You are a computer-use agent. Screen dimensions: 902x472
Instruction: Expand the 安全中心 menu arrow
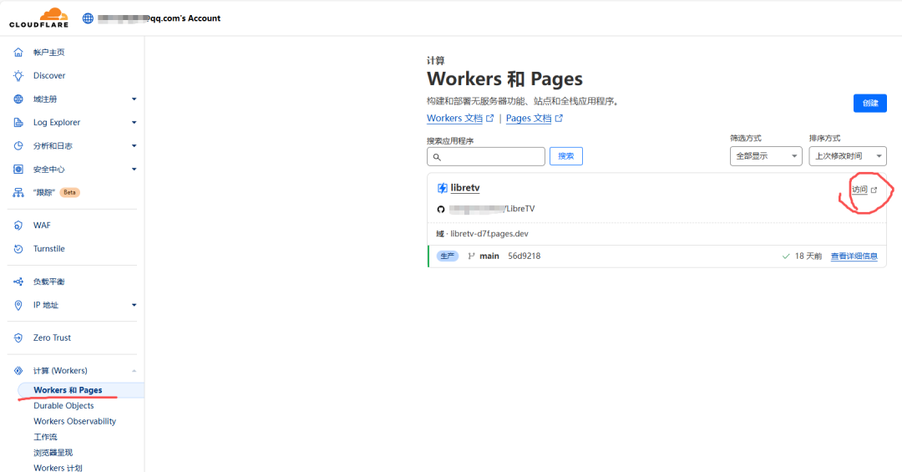pos(134,170)
